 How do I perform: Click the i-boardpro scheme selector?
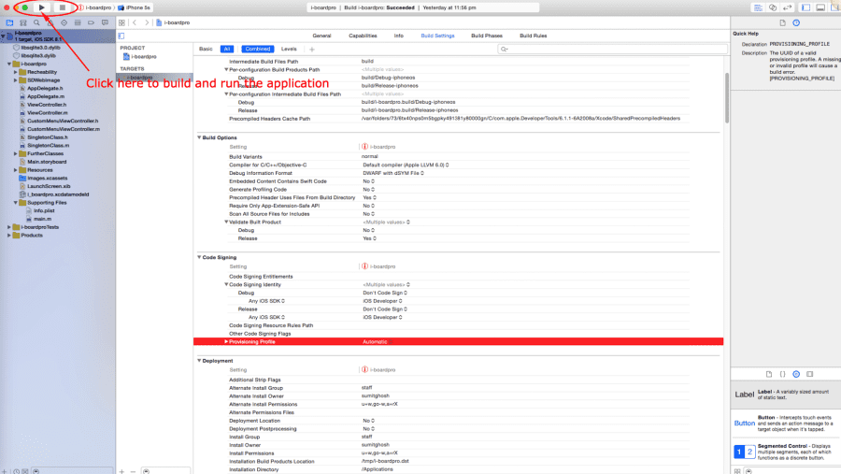(x=95, y=7)
